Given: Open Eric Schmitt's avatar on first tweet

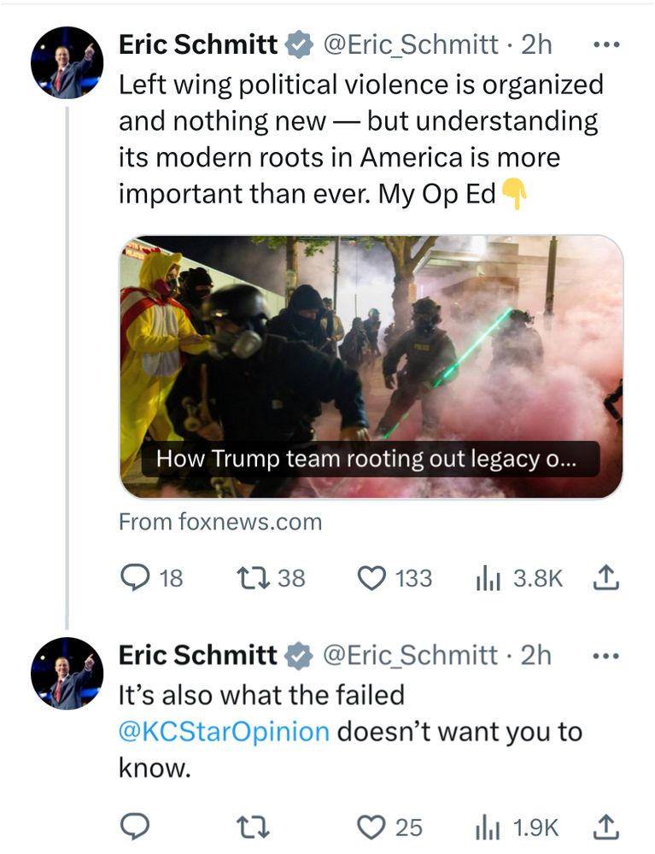Looking at the screenshot, I should coord(67,62).
